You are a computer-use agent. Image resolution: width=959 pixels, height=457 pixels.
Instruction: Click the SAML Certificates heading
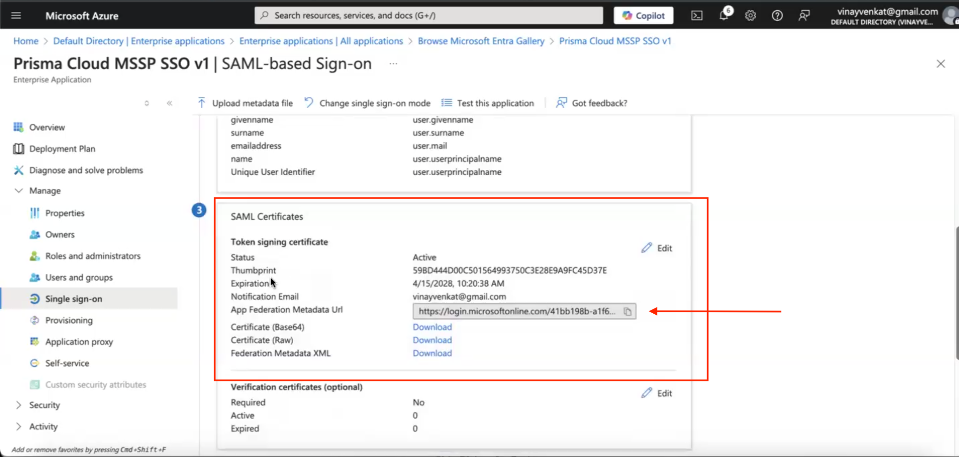[x=267, y=216]
